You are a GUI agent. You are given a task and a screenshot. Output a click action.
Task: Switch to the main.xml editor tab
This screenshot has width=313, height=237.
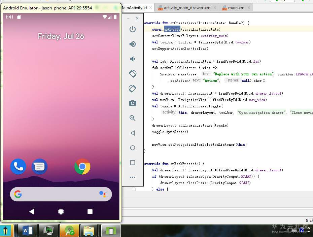[236, 8]
